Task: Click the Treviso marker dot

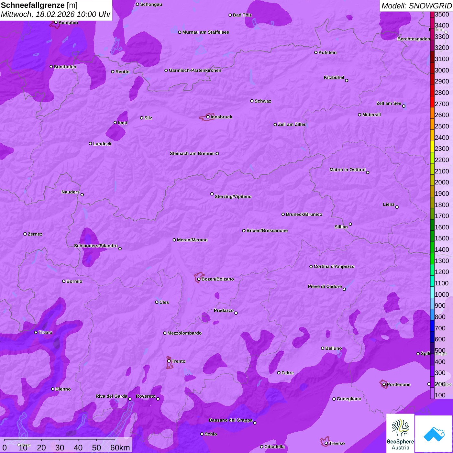Action: click(x=326, y=443)
